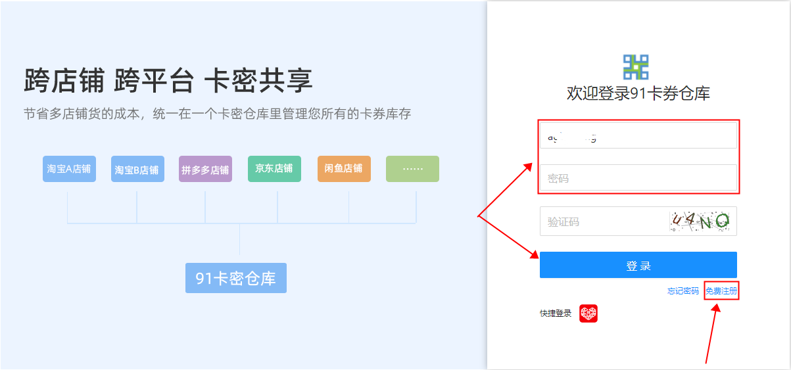
Task: Click the blue 登录 button
Action: click(x=638, y=265)
